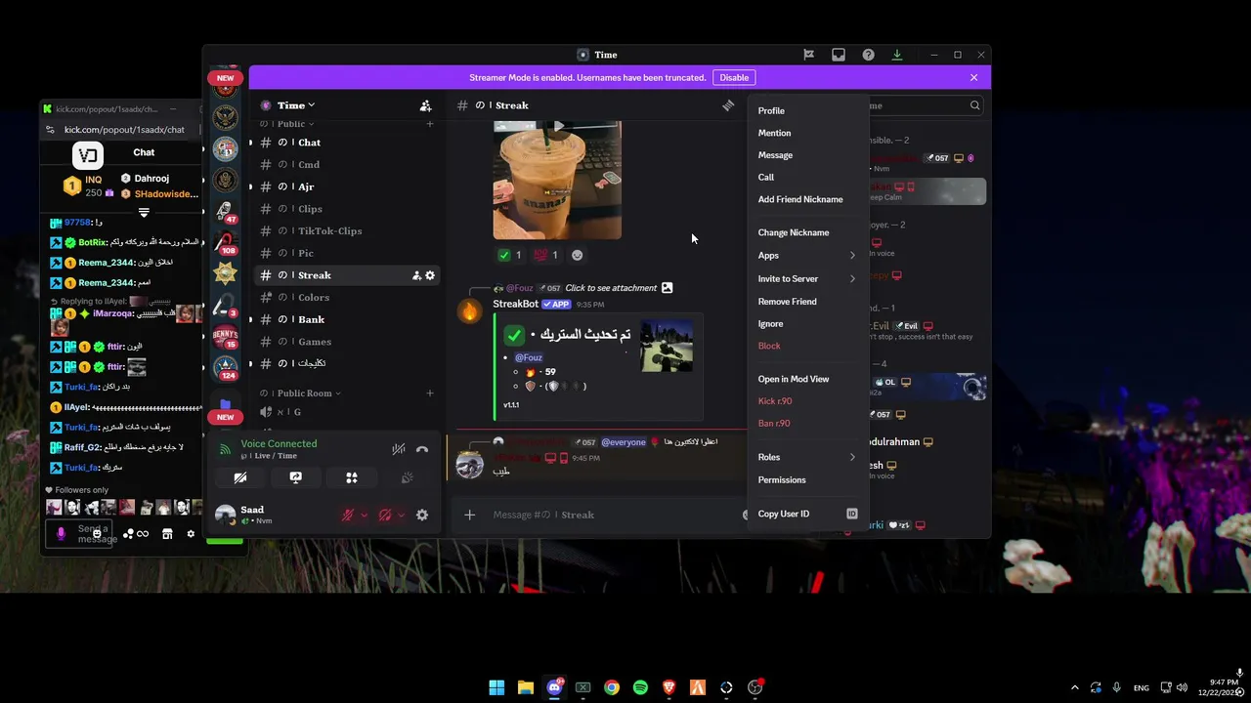Click the red Block option
This screenshot has width=1251, height=703.
[808, 346]
